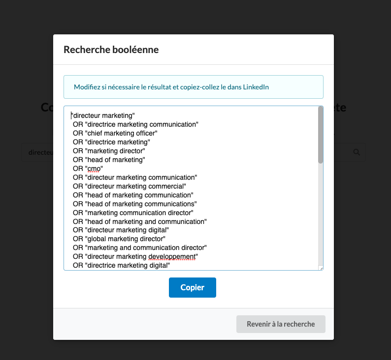391x360 pixels.
Task: Click the scrollbar track below the thumb
Action: tap(321, 214)
